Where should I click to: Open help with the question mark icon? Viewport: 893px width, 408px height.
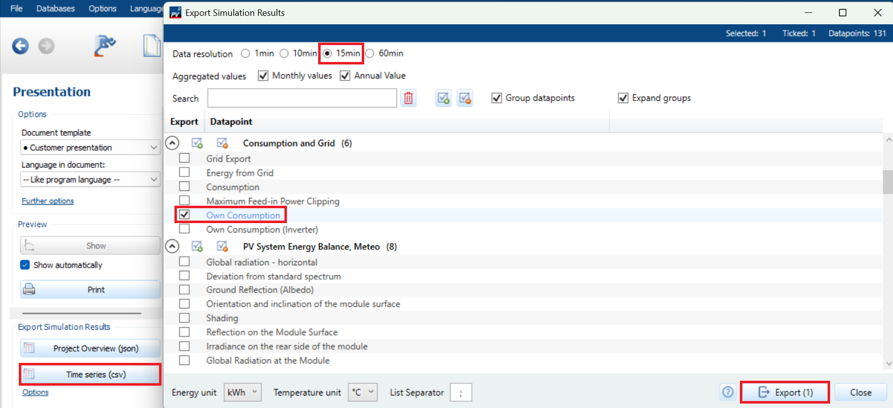(x=727, y=392)
